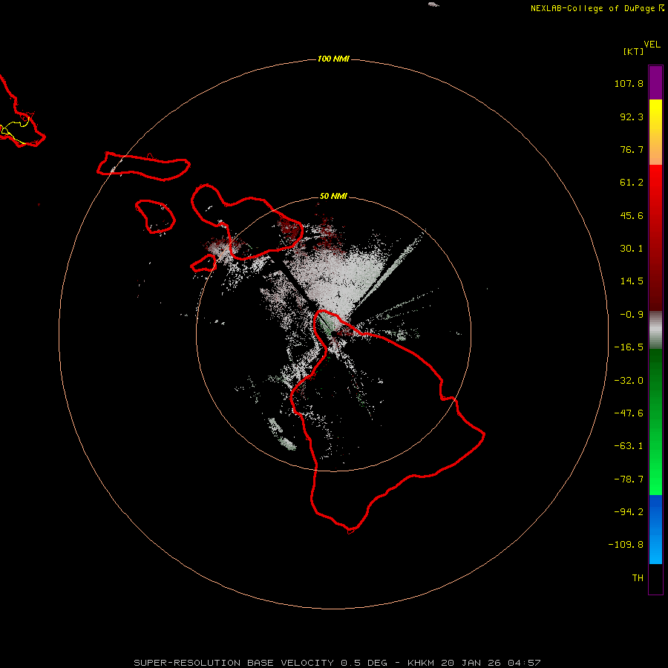Click the -32.0 velocity scale value

click(629, 381)
